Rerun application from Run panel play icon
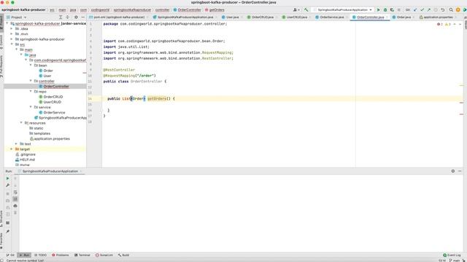 (x=8, y=178)
